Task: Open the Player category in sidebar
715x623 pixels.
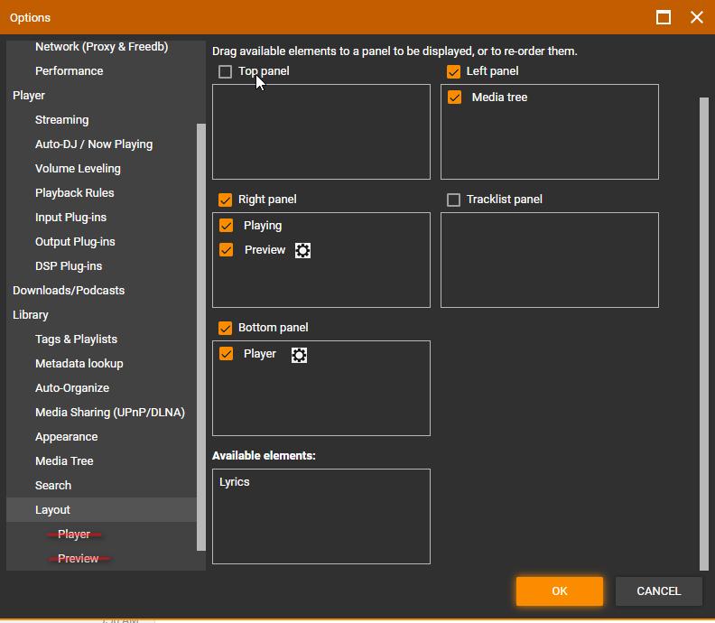Action: (x=29, y=96)
